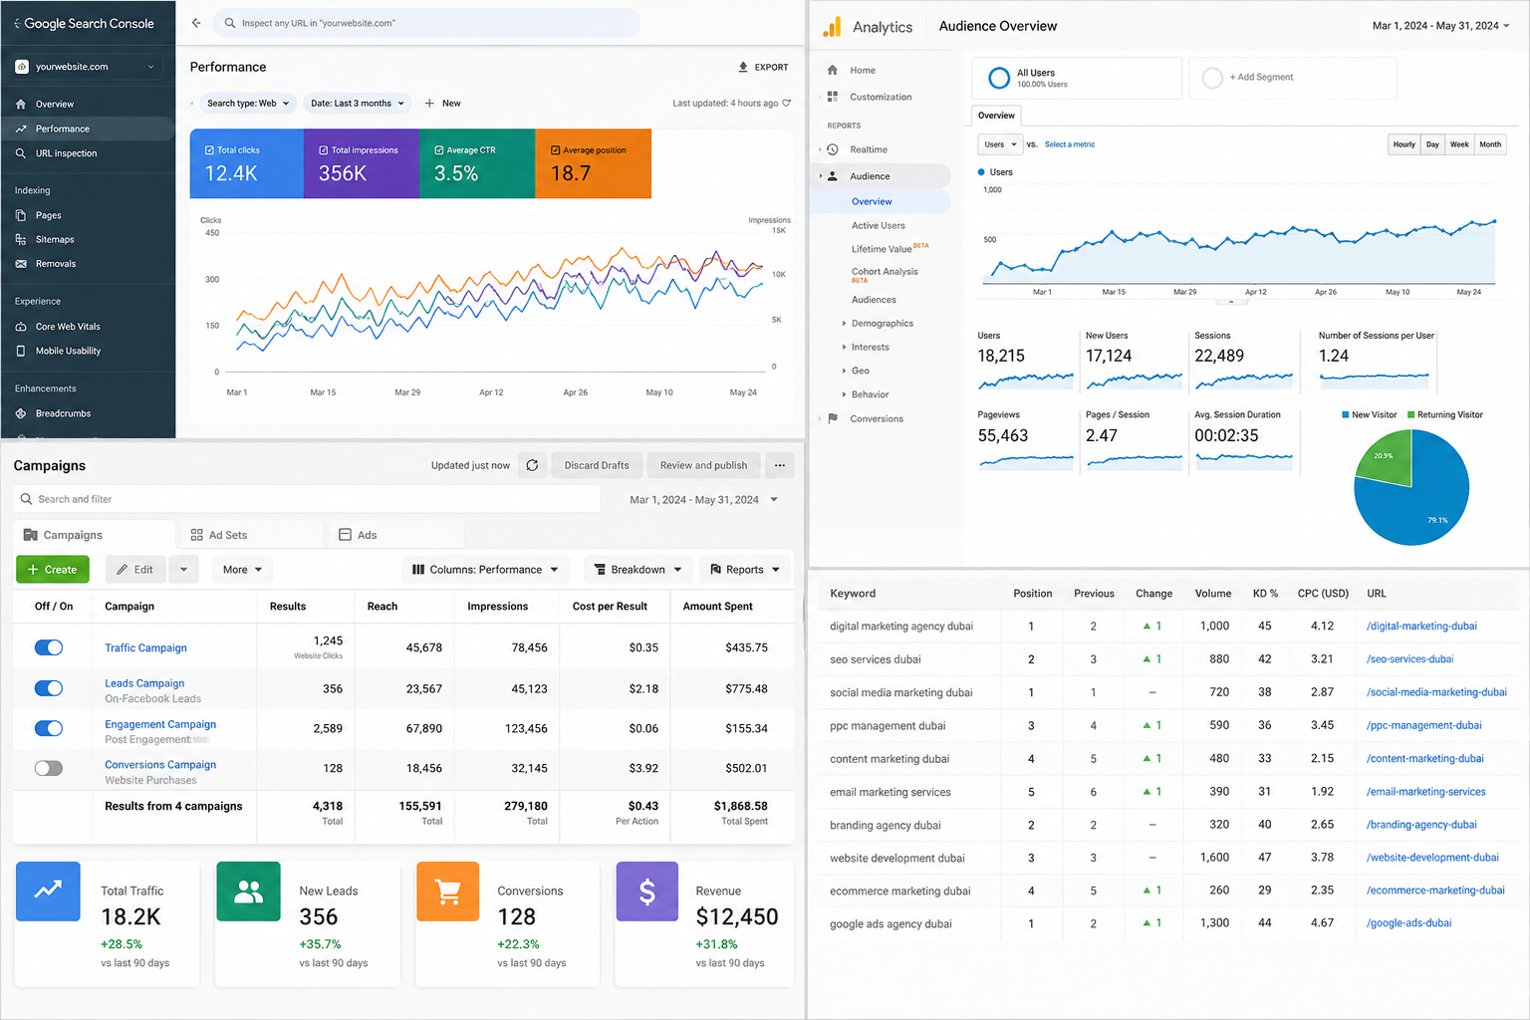This screenshot has height=1020, width=1530.
Task: Click the Review and publish button
Action: point(703,465)
